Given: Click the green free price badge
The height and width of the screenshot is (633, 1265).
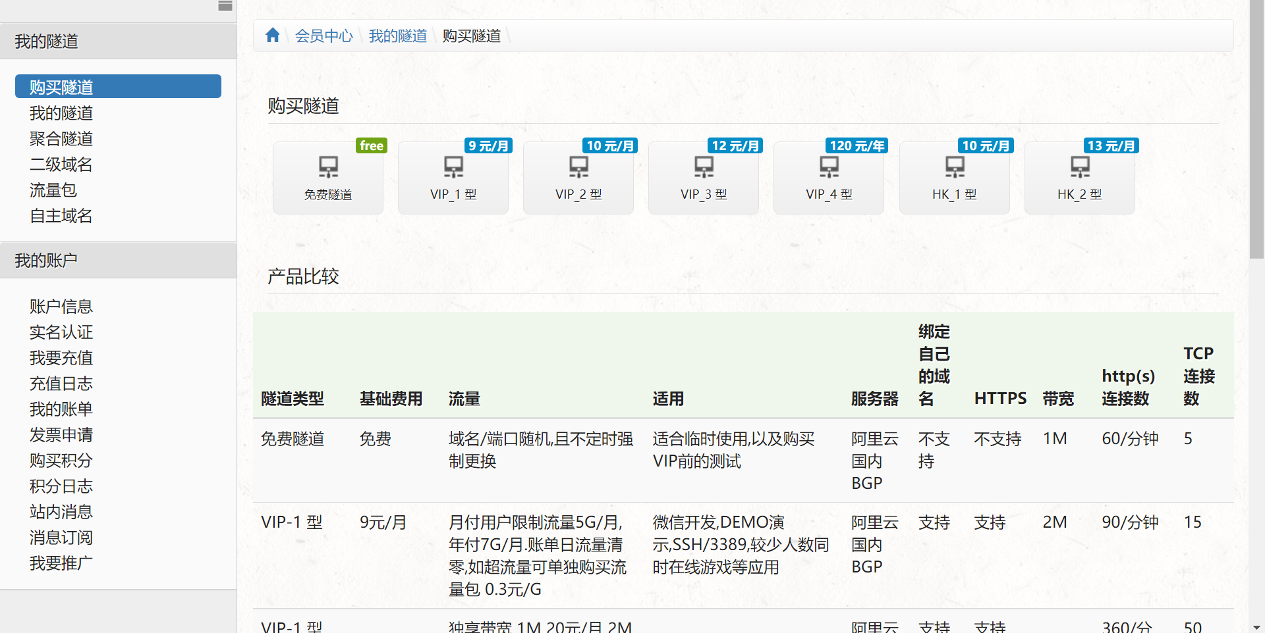Looking at the screenshot, I should (372, 145).
